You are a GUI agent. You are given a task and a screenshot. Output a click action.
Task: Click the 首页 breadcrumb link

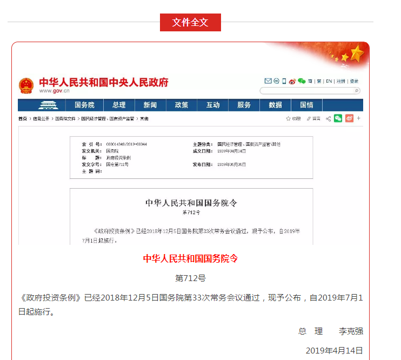(x=22, y=118)
